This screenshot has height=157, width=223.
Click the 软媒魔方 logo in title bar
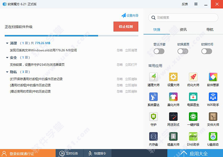5,4
